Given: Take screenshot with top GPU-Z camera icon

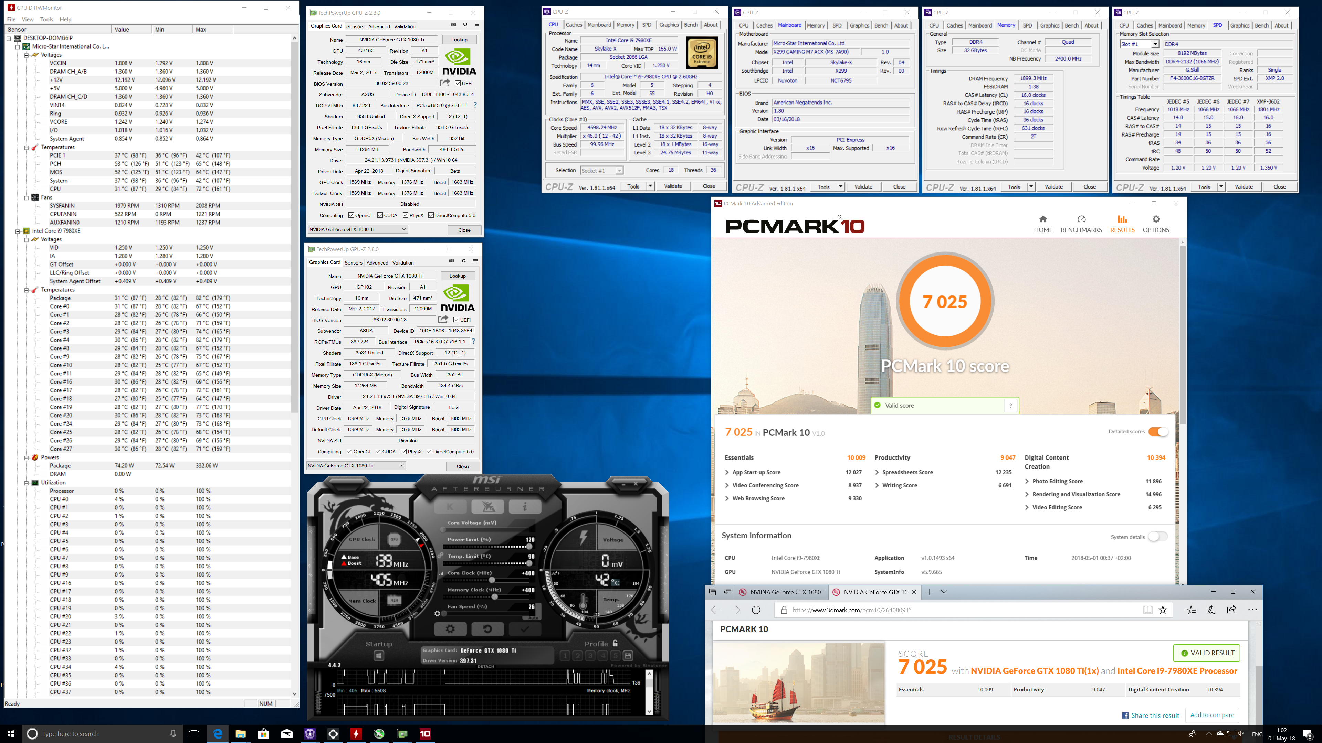Looking at the screenshot, I should (x=453, y=25).
